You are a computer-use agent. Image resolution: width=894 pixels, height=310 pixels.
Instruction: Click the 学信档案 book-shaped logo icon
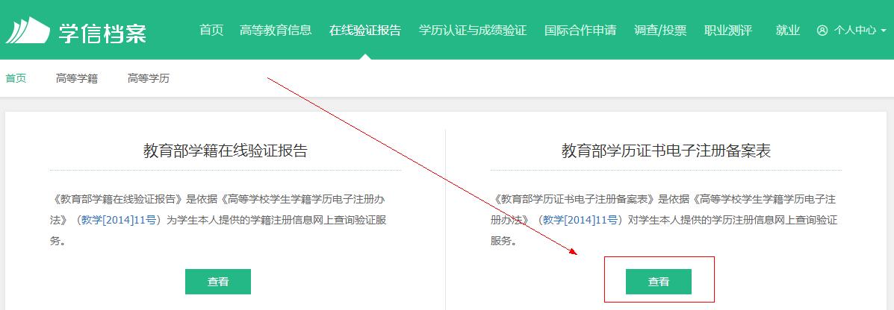[28, 31]
